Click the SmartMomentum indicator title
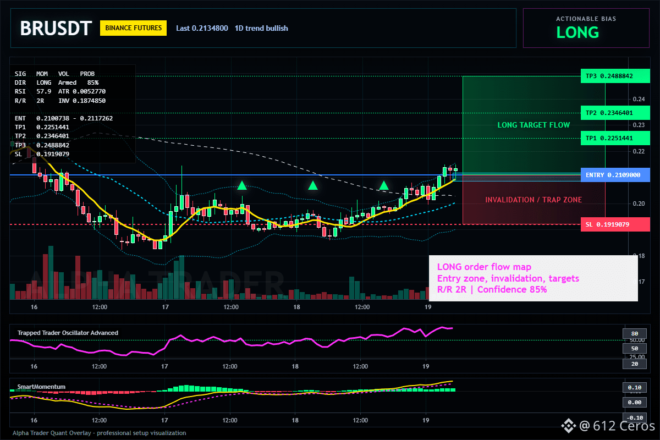 42,387
